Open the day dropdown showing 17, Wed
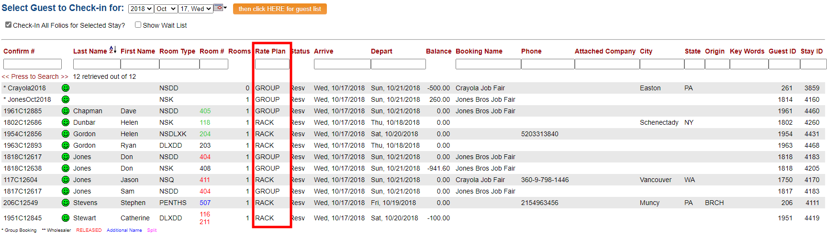Screen dimensions: 827x238 (x=196, y=9)
